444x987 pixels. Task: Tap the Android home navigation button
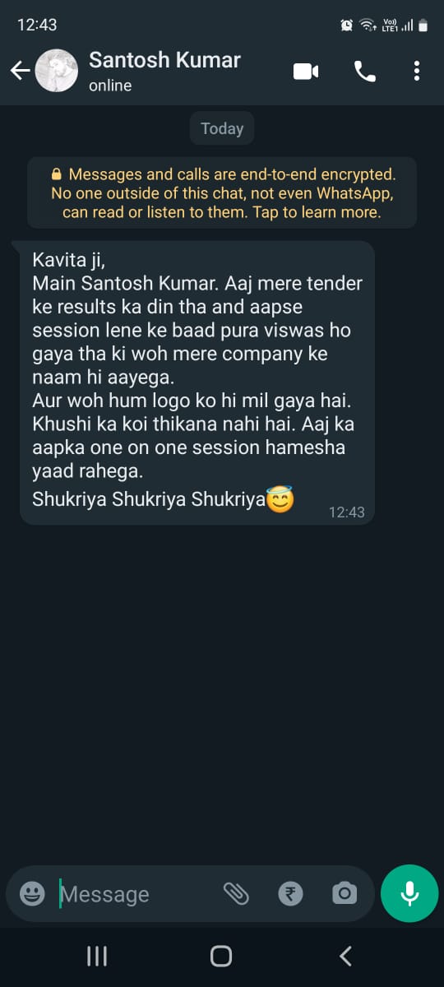coord(221,956)
